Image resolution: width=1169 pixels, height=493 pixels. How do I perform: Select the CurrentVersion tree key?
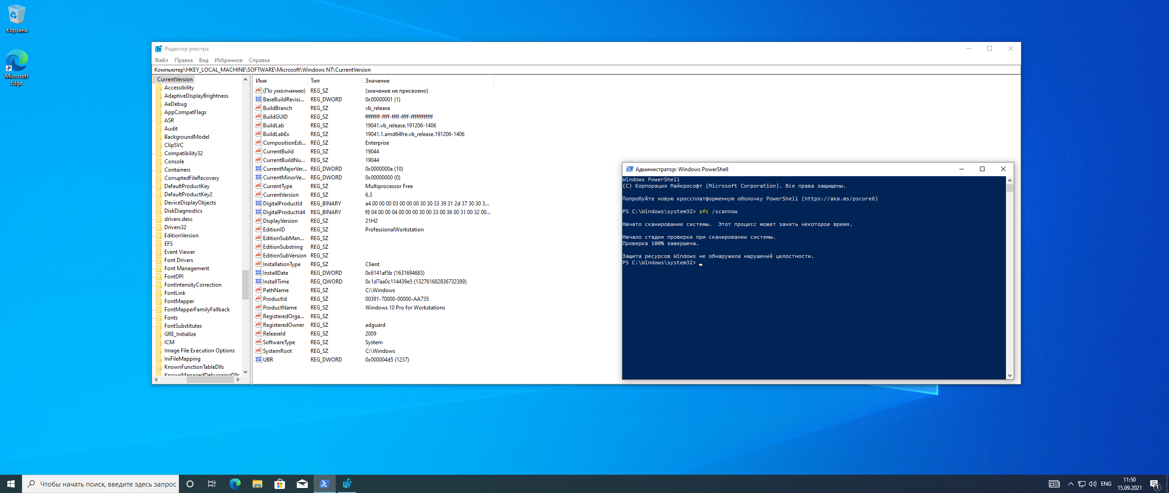point(175,79)
